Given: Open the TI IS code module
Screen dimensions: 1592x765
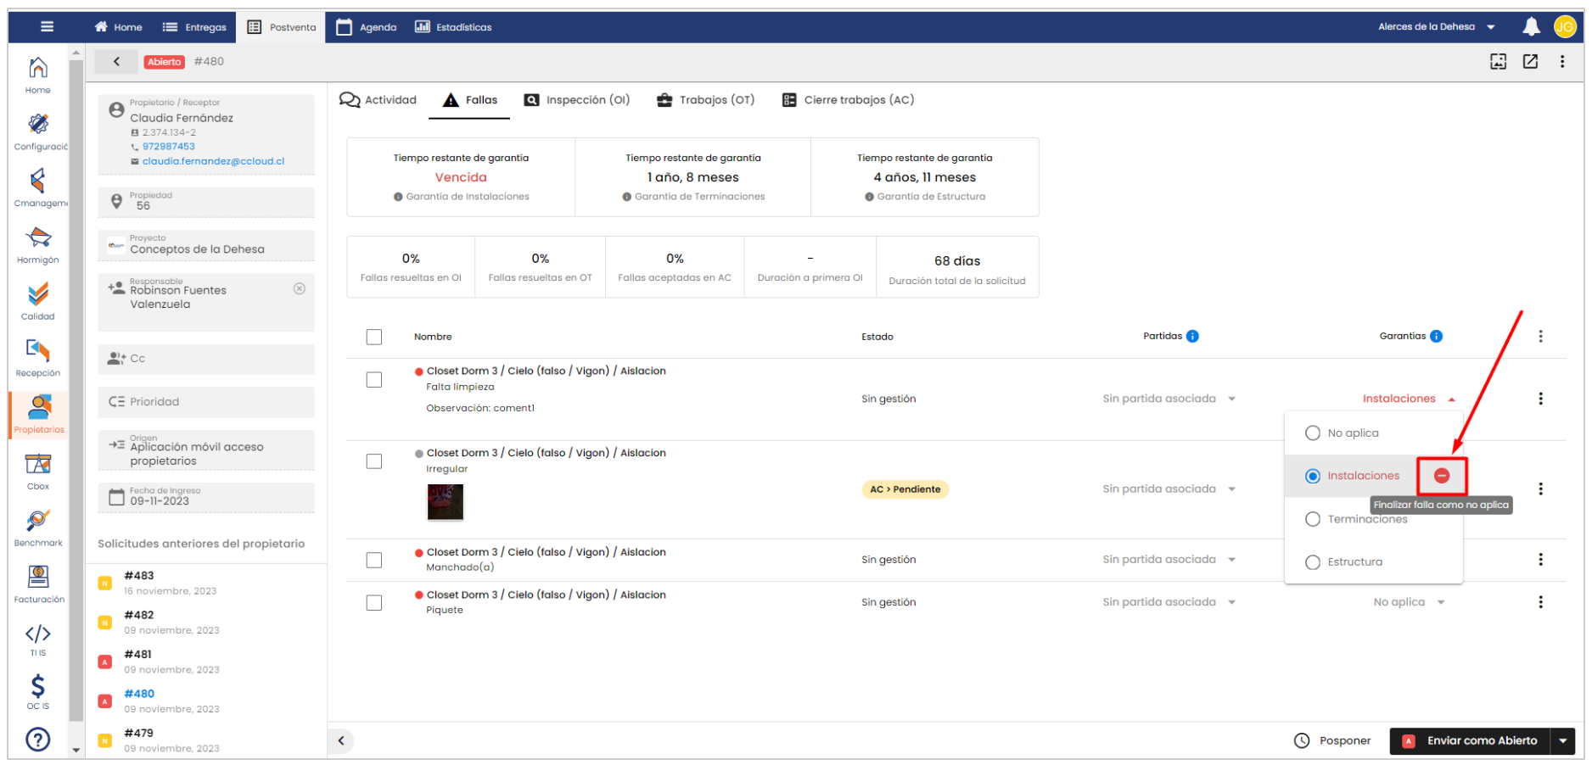Looking at the screenshot, I should click(39, 639).
